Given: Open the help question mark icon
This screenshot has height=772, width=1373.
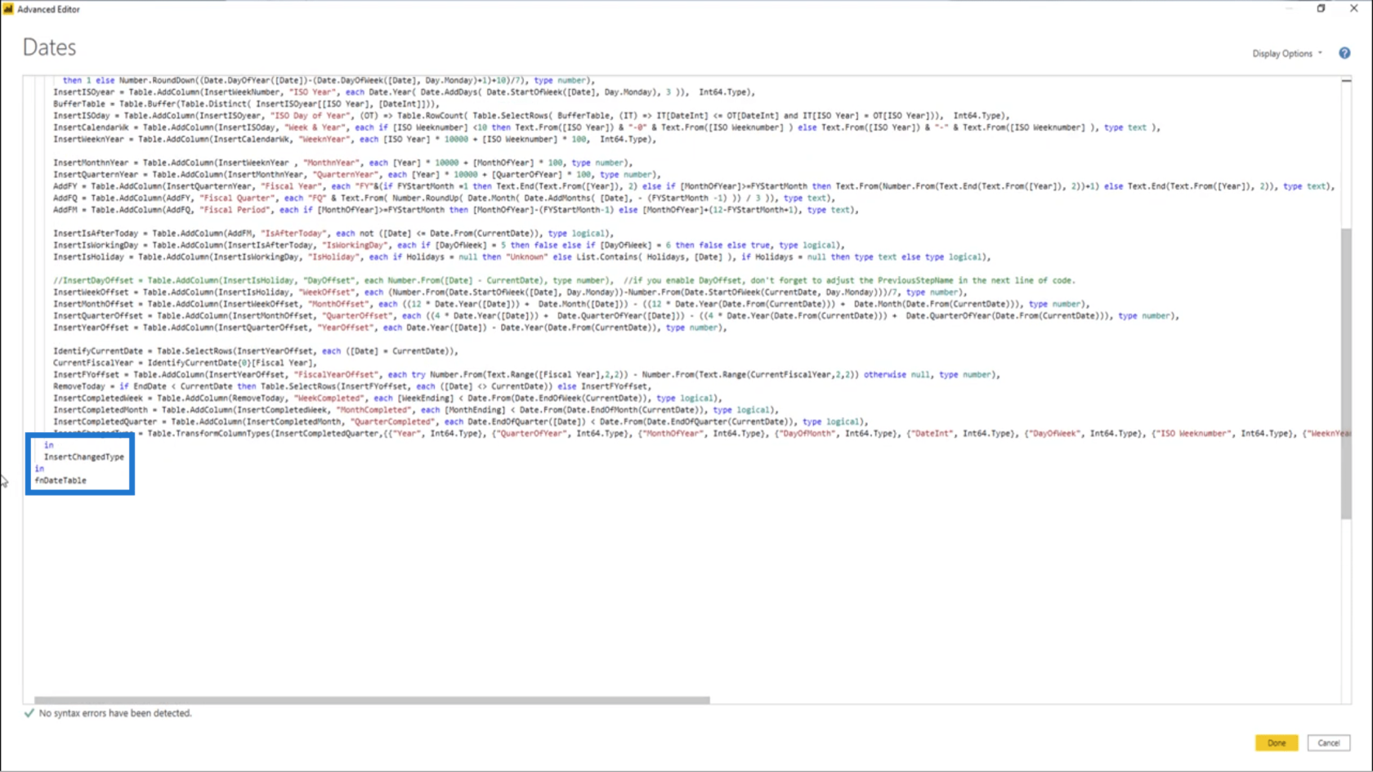Looking at the screenshot, I should [x=1344, y=53].
